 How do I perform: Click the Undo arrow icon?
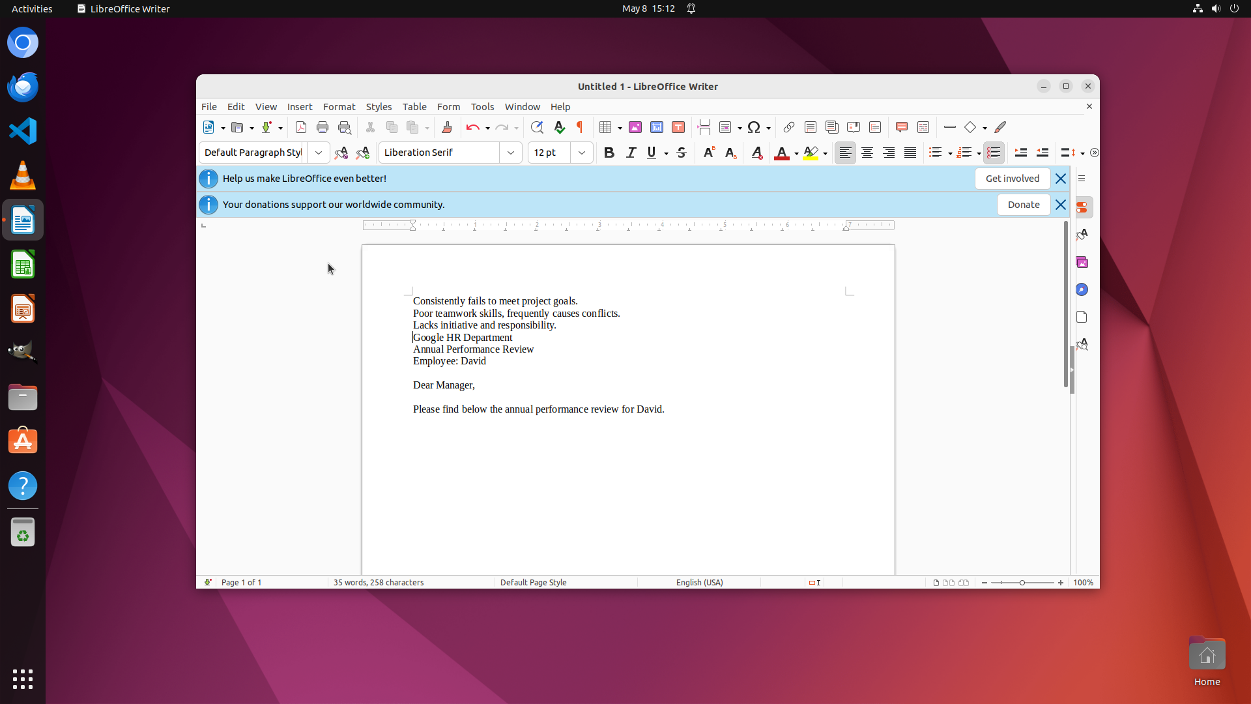coord(473,127)
